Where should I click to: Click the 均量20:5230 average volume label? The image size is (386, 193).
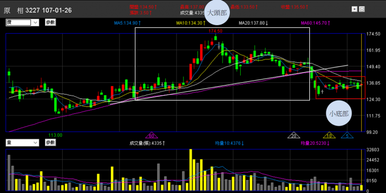tap(315, 143)
